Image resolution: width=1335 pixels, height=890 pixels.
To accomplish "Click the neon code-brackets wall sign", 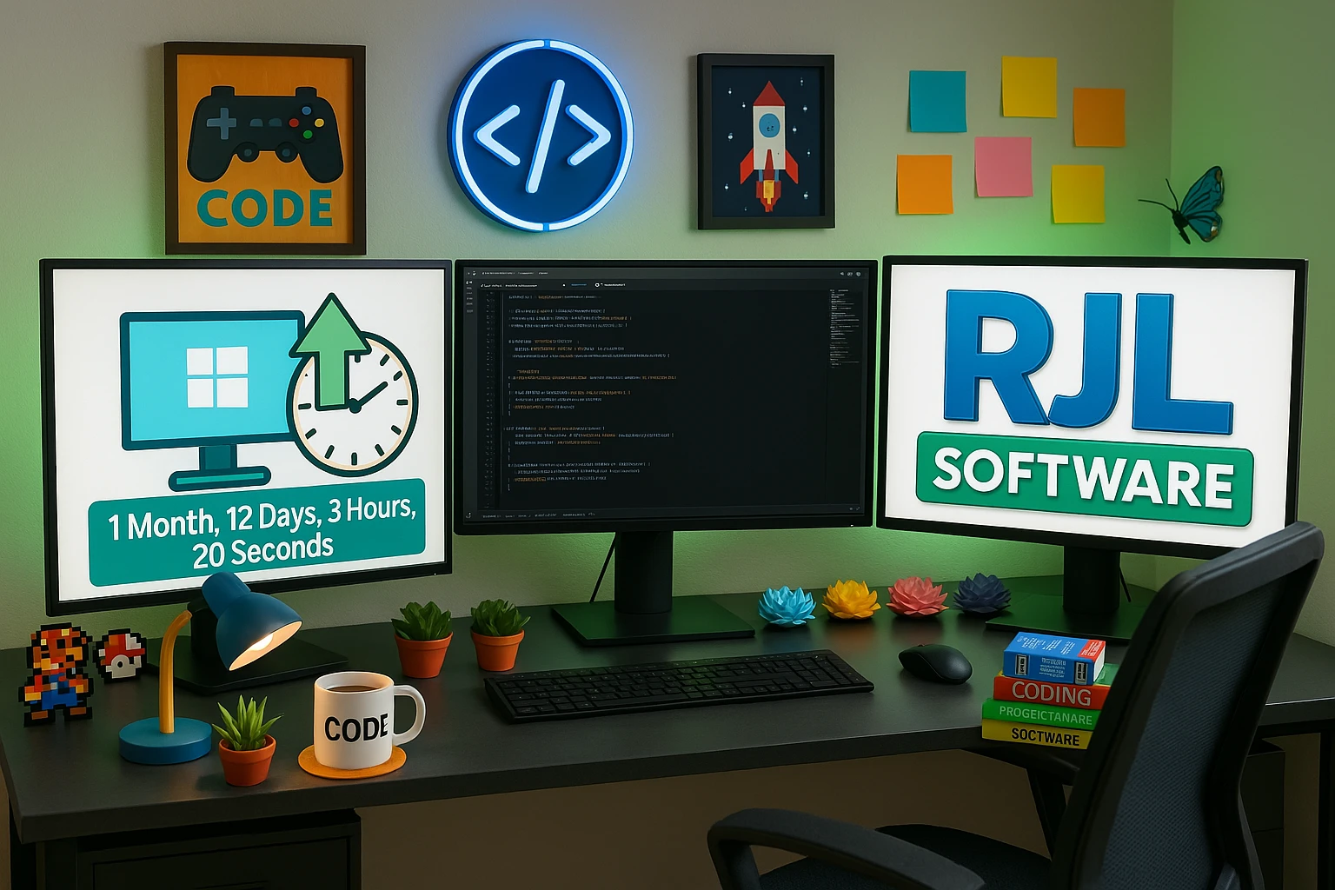I will pyautogui.click(x=540, y=135).
